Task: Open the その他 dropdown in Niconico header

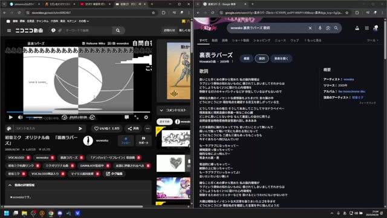Action: 83,21
